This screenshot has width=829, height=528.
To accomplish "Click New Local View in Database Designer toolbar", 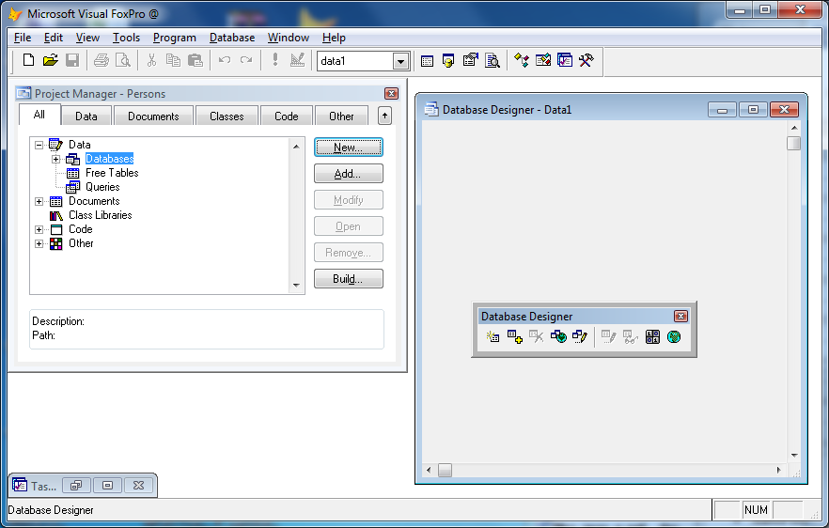I will pos(579,336).
